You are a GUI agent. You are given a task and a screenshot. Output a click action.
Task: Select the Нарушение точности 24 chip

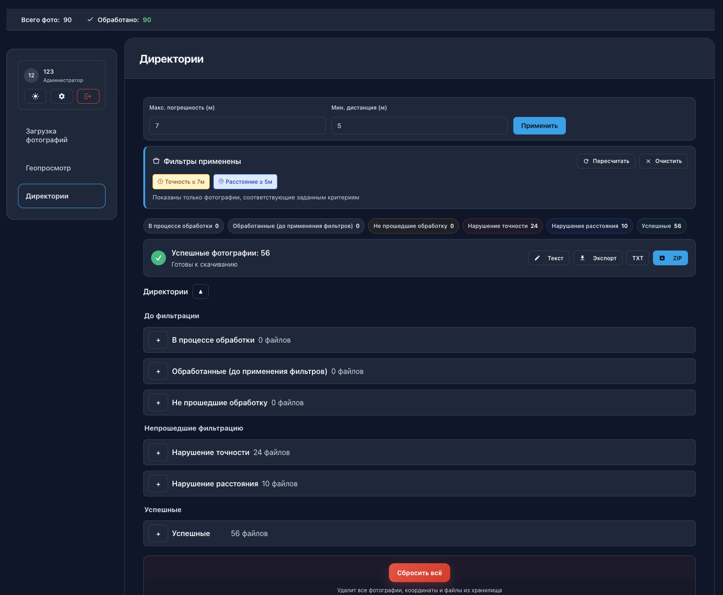pos(502,226)
